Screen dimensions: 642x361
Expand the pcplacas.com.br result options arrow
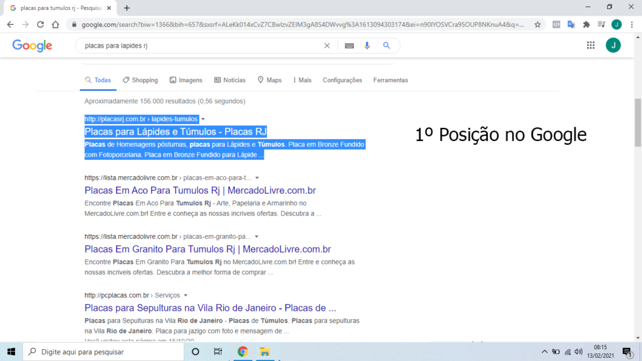coord(186,295)
